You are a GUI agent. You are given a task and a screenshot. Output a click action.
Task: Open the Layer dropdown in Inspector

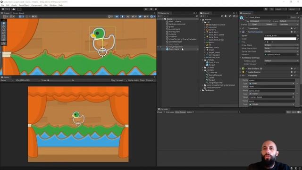289,21
